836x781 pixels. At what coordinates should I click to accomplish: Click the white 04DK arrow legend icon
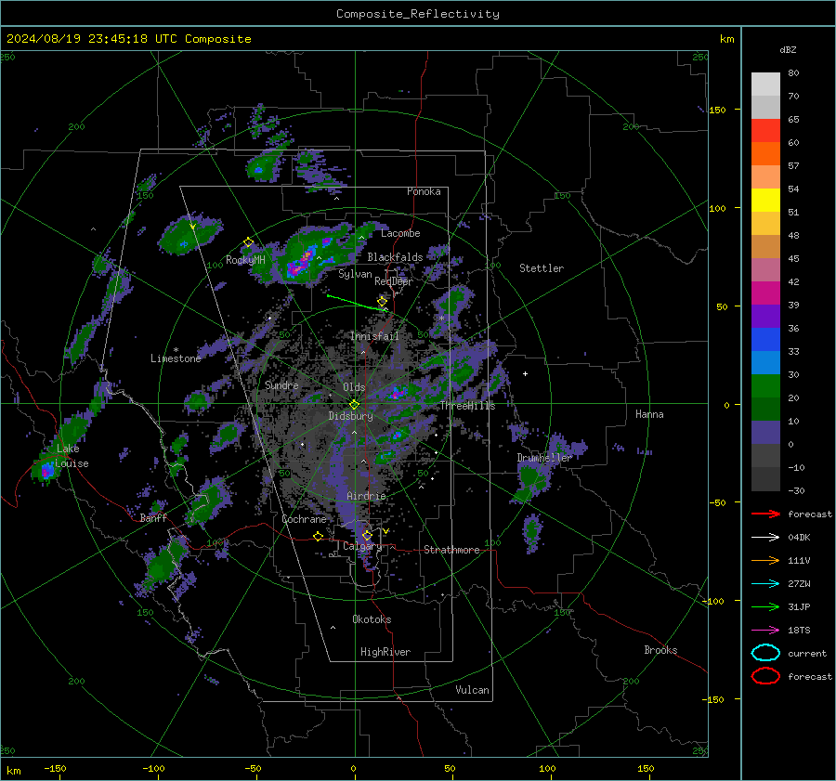point(765,537)
